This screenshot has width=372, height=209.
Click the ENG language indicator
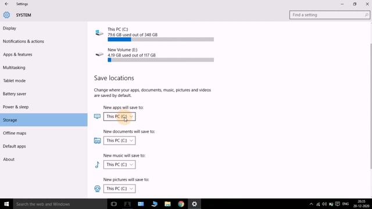pyautogui.click(x=345, y=204)
